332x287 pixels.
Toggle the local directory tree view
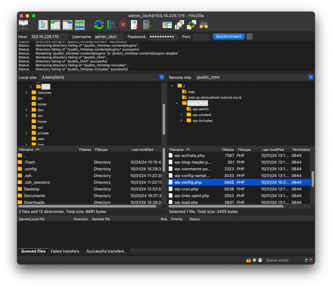pos(55,25)
